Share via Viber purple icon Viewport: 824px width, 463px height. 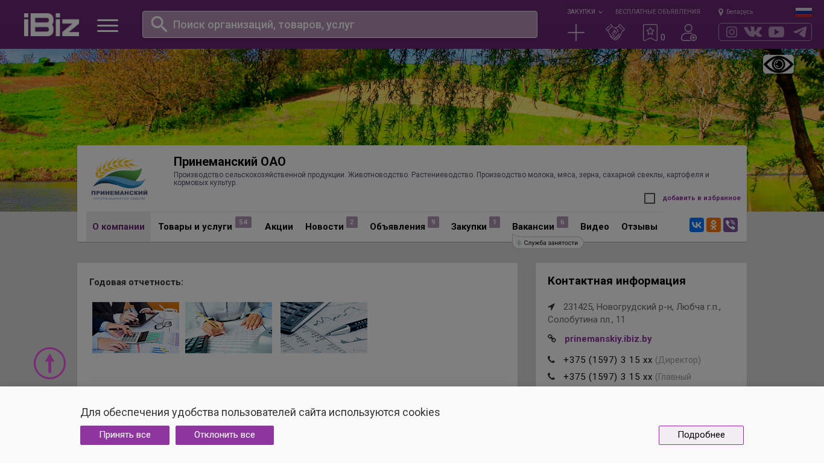point(731,225)
